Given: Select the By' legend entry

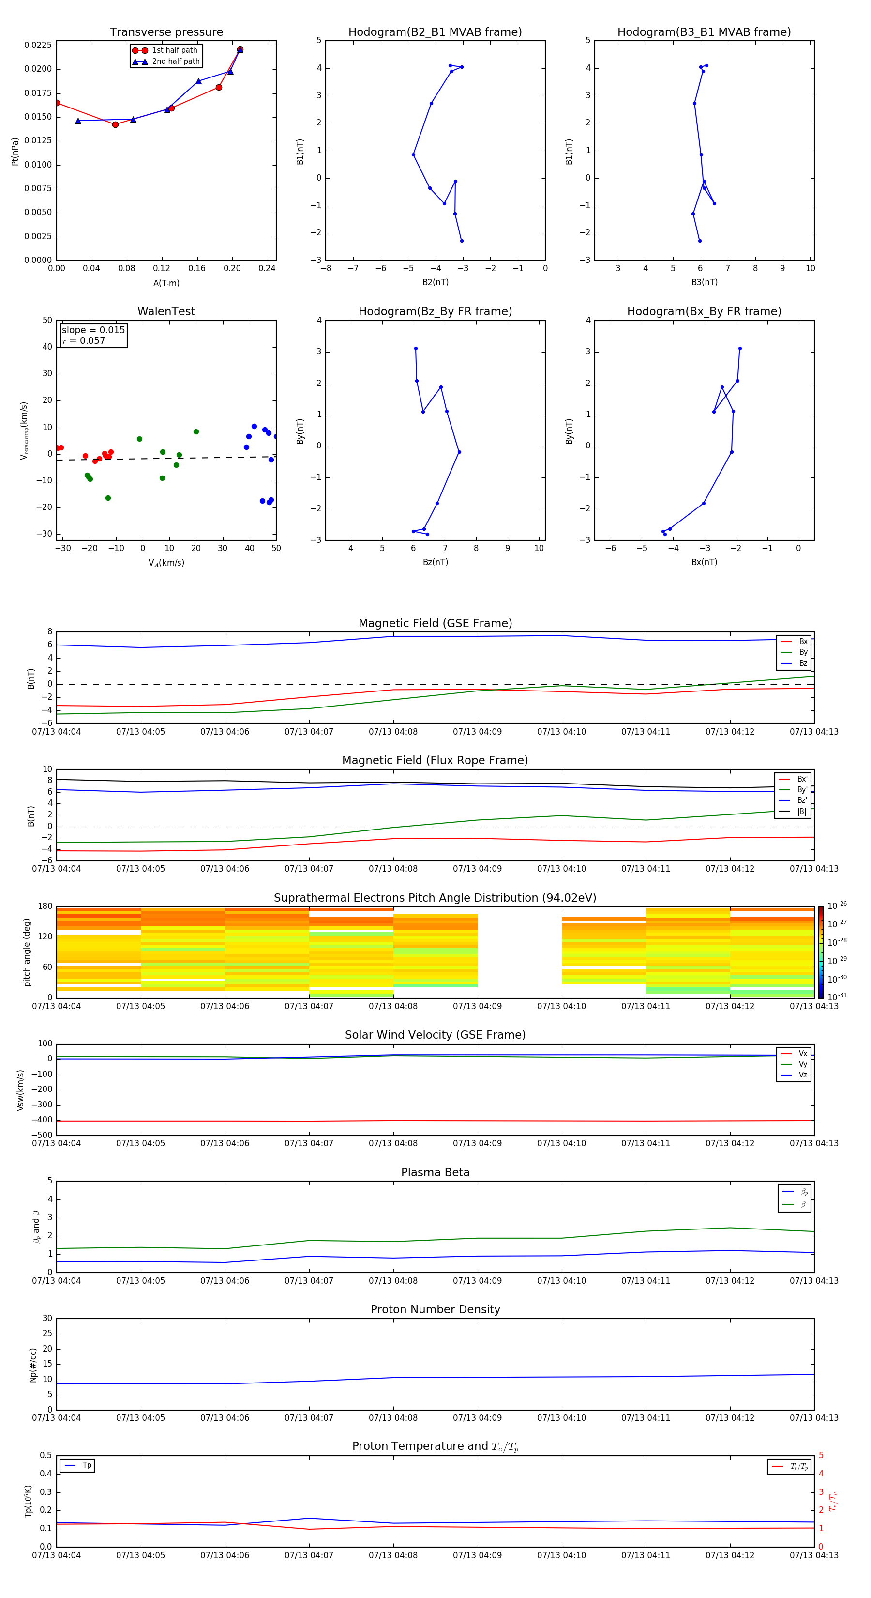Looking at the screenshot, I should [793, 790].
